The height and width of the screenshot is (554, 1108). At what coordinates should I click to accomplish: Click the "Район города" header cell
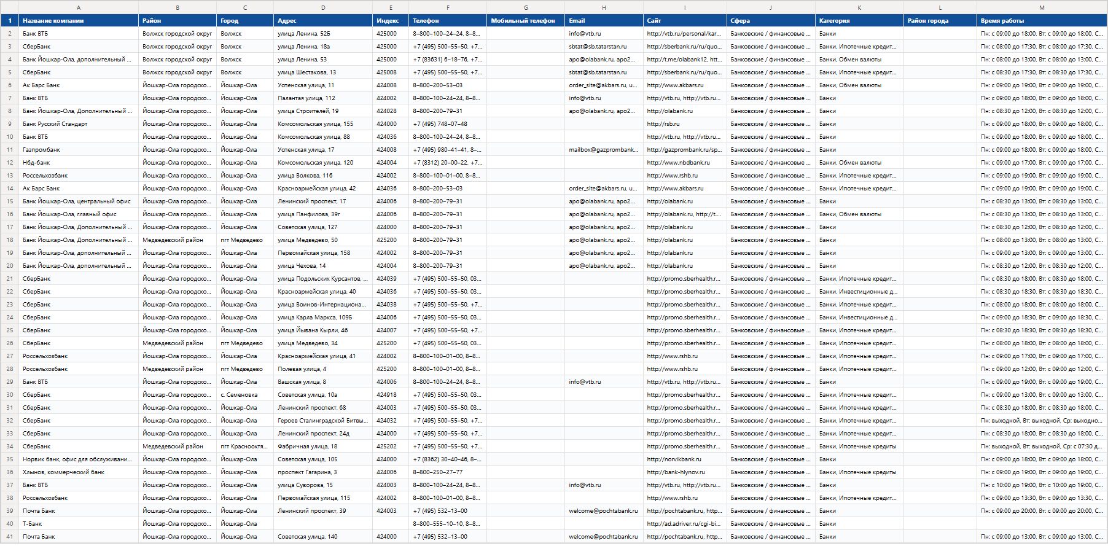[x=940, y=20]
